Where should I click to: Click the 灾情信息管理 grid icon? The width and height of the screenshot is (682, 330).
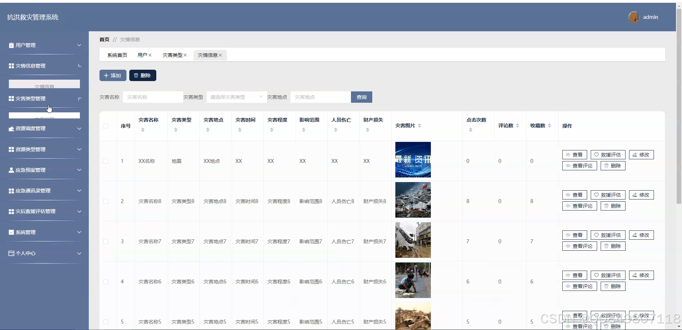11,66
